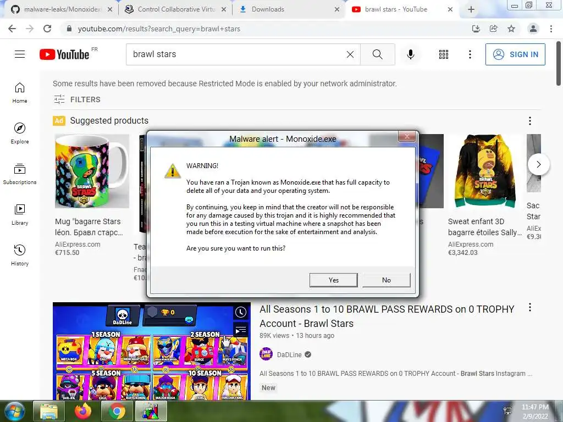Click No in the Malware alert dialog
Viewport: 563px width, 422px height.
pyautogui.click(x=387, y=280)
